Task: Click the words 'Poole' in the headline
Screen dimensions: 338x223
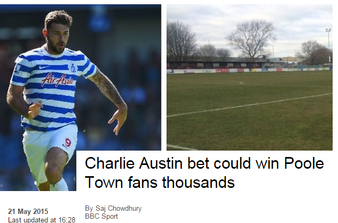Action: tap(304, 163)
